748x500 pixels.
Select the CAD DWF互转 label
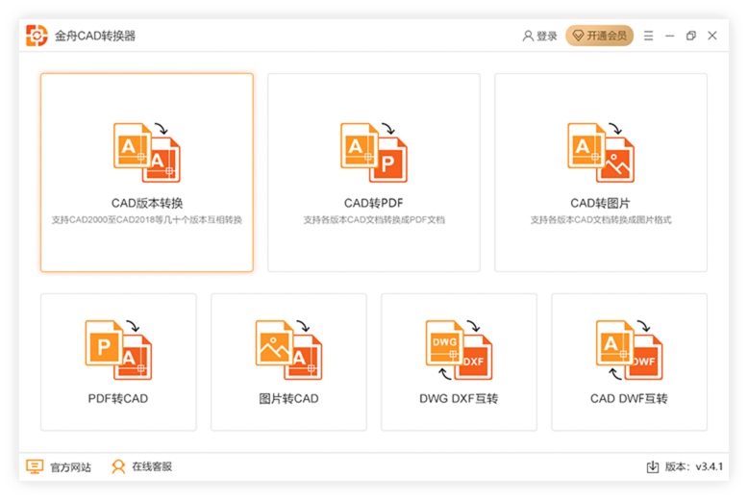click(x=629, y=398)
